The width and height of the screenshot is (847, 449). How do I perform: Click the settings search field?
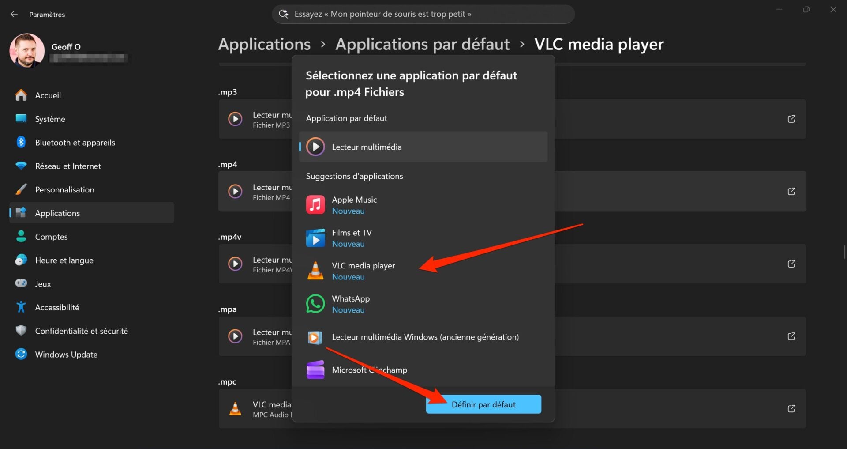pos(423,14)
